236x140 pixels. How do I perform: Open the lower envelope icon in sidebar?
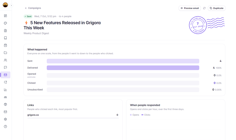point(5,112)
